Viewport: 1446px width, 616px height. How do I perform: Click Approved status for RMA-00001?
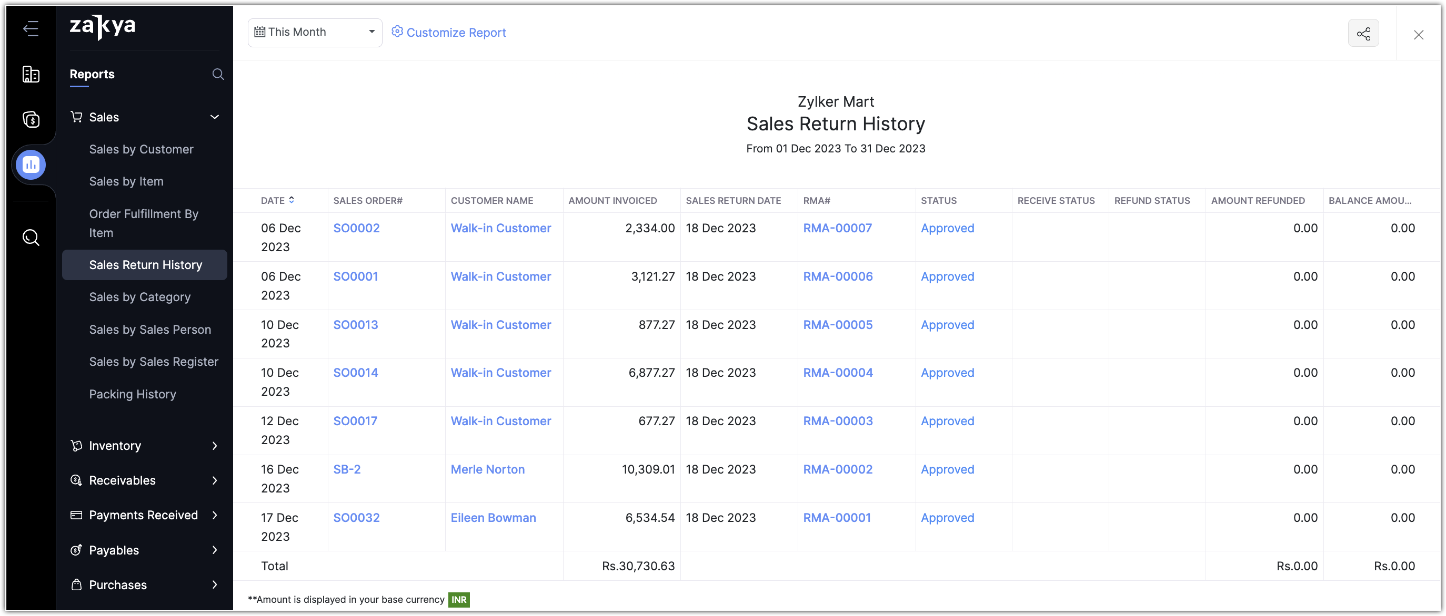[x=948, y=517]
